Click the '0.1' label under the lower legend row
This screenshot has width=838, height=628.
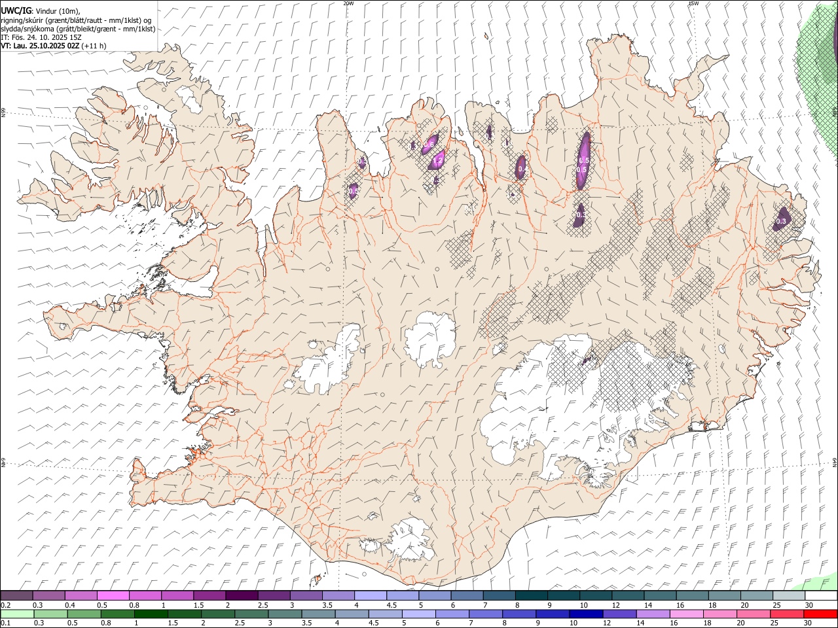[x=6, y=623]
